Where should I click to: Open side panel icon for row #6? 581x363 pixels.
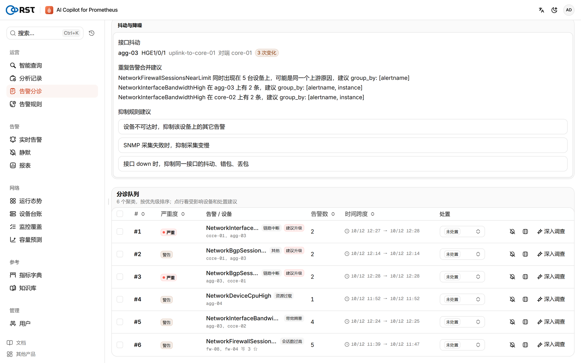click(525, 345)
